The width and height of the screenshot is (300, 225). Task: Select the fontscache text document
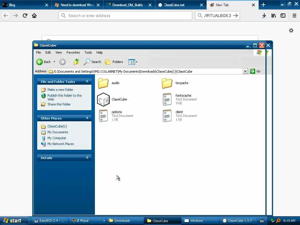click(x=167, y=99)
